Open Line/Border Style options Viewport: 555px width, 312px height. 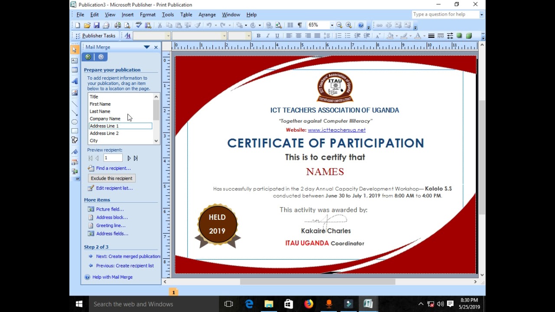point(431,36)
